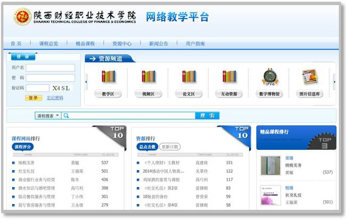Open the 视频区 resource icon
The height and width of the screenshot is (220, 346).
click(x=149, y=77)
